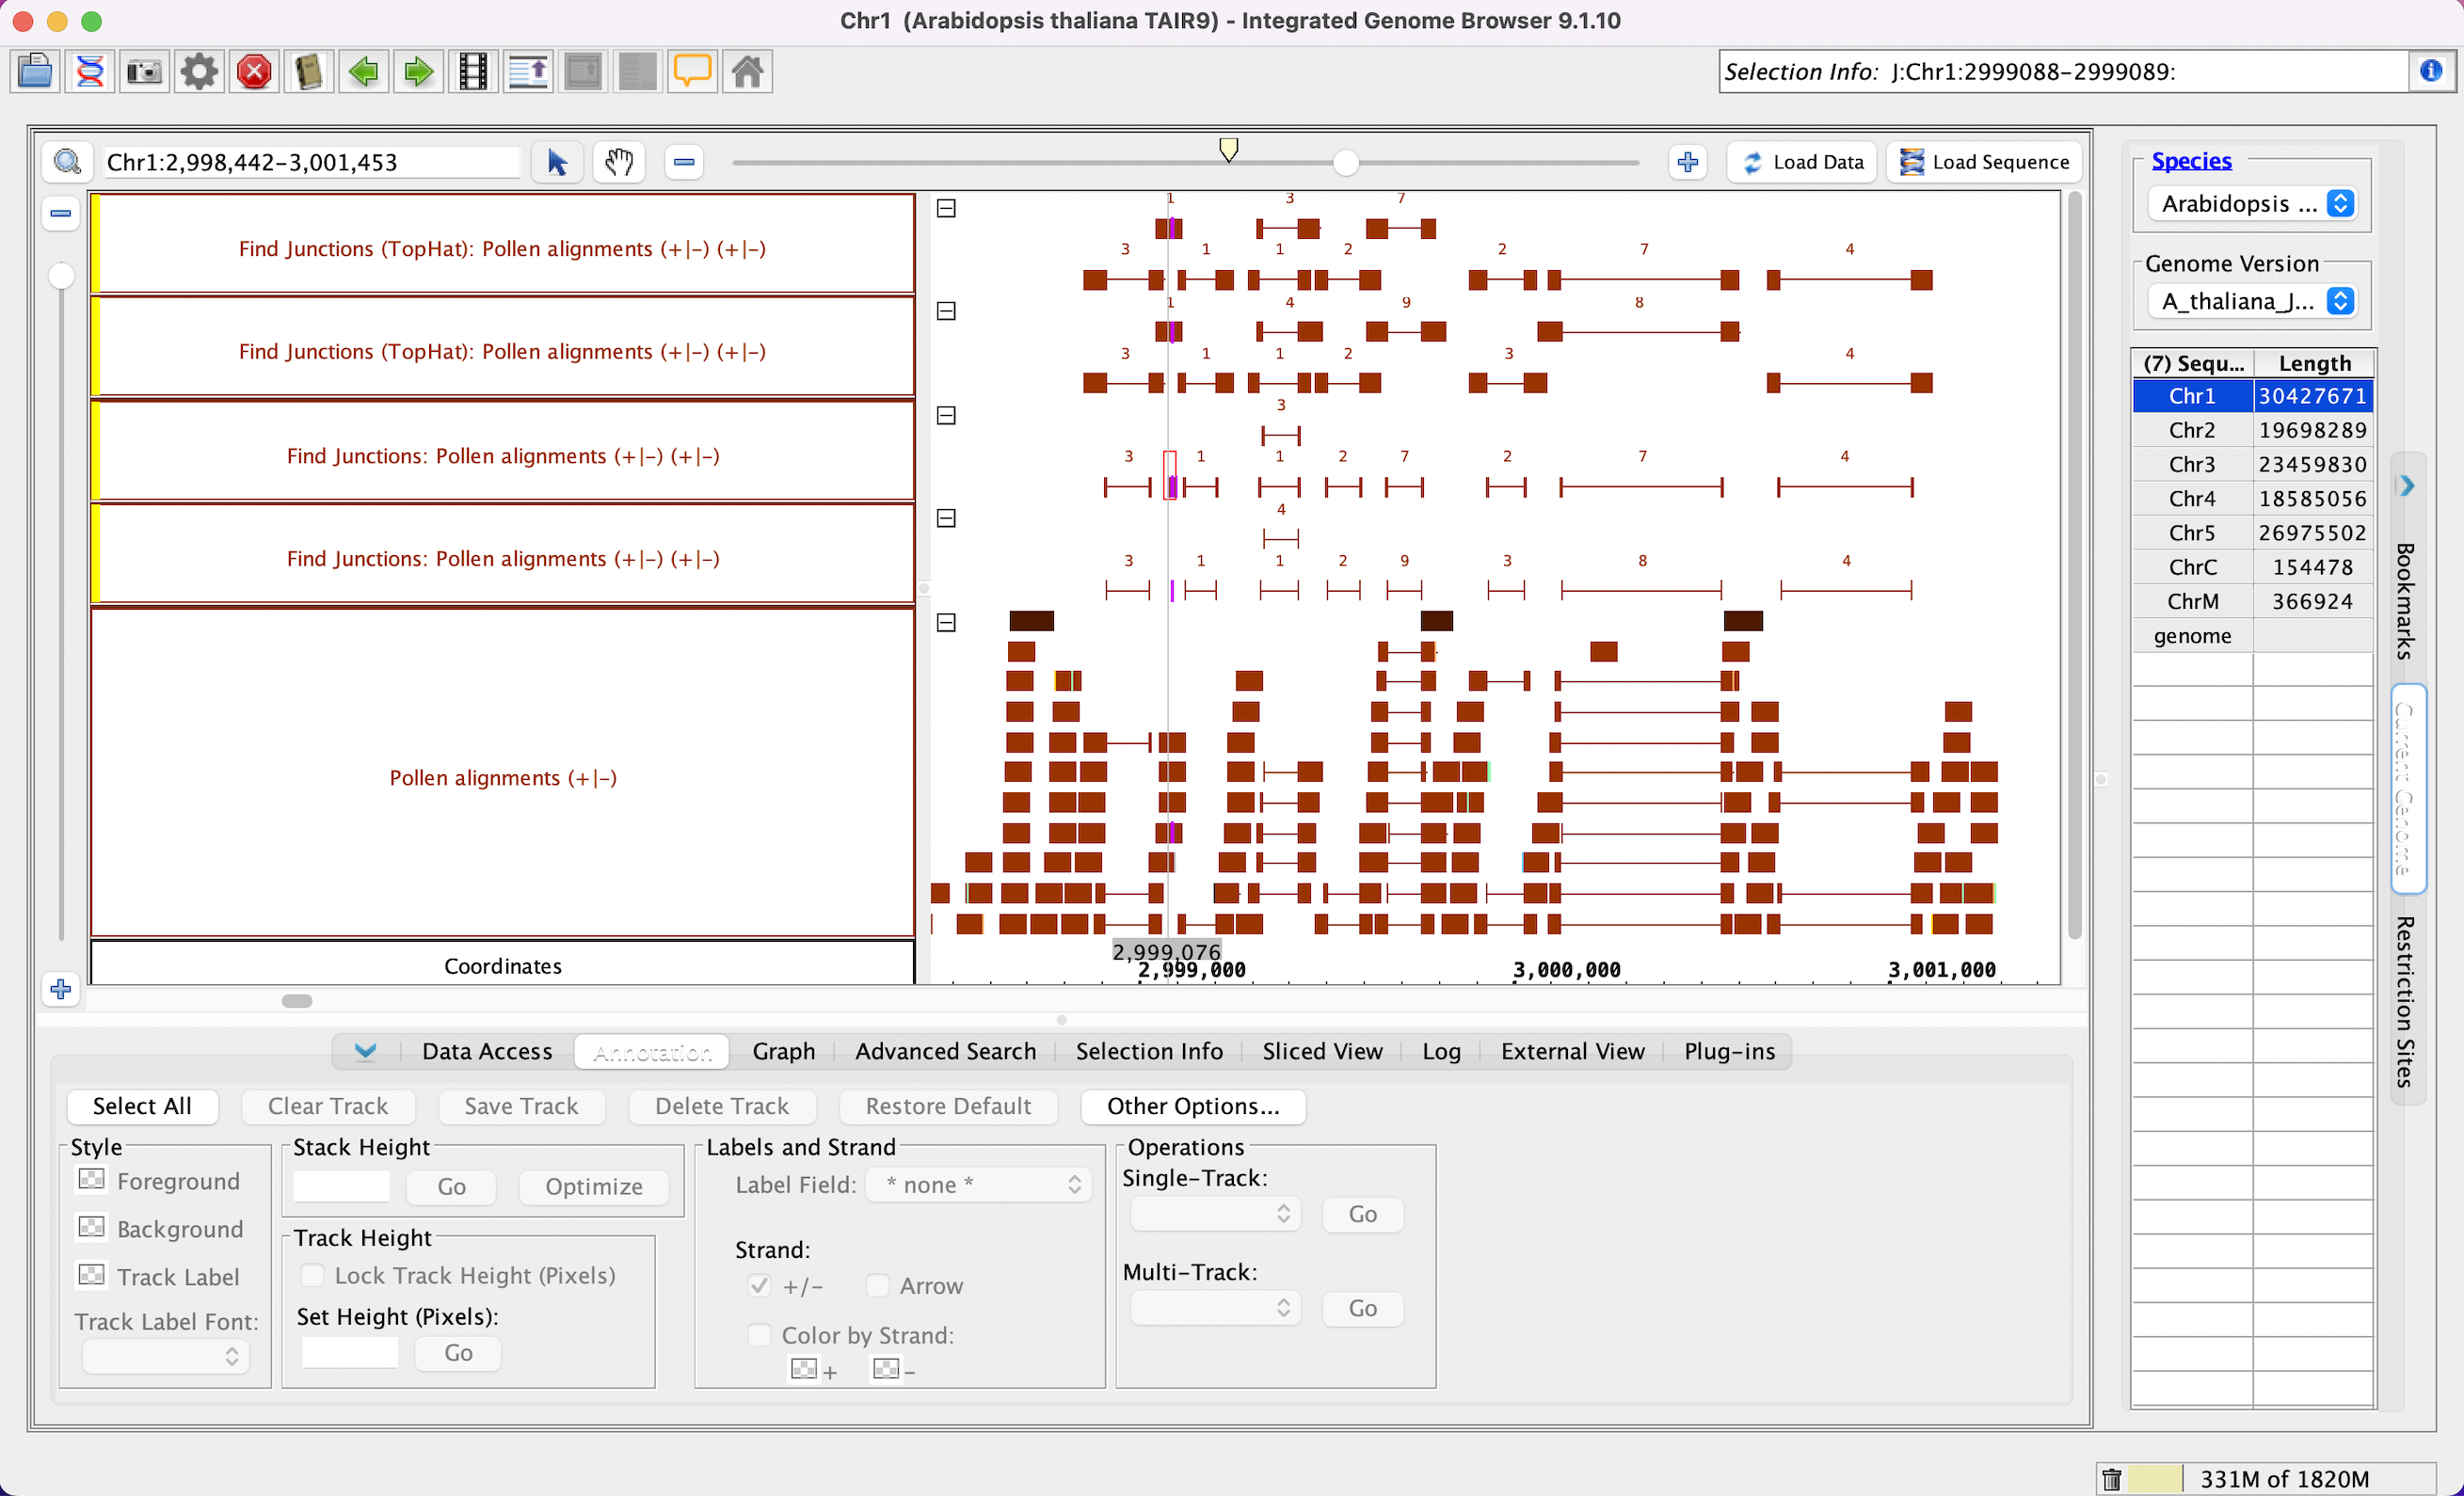2464x1496 pixels.
Task: Click the orange speech bubble icon
Action: click(692, 72)
